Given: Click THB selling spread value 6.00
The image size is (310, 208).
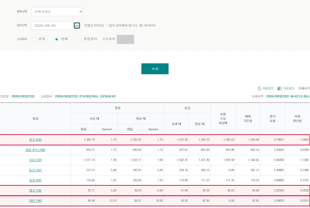Looking at the screenshot, I should (160, 190).
